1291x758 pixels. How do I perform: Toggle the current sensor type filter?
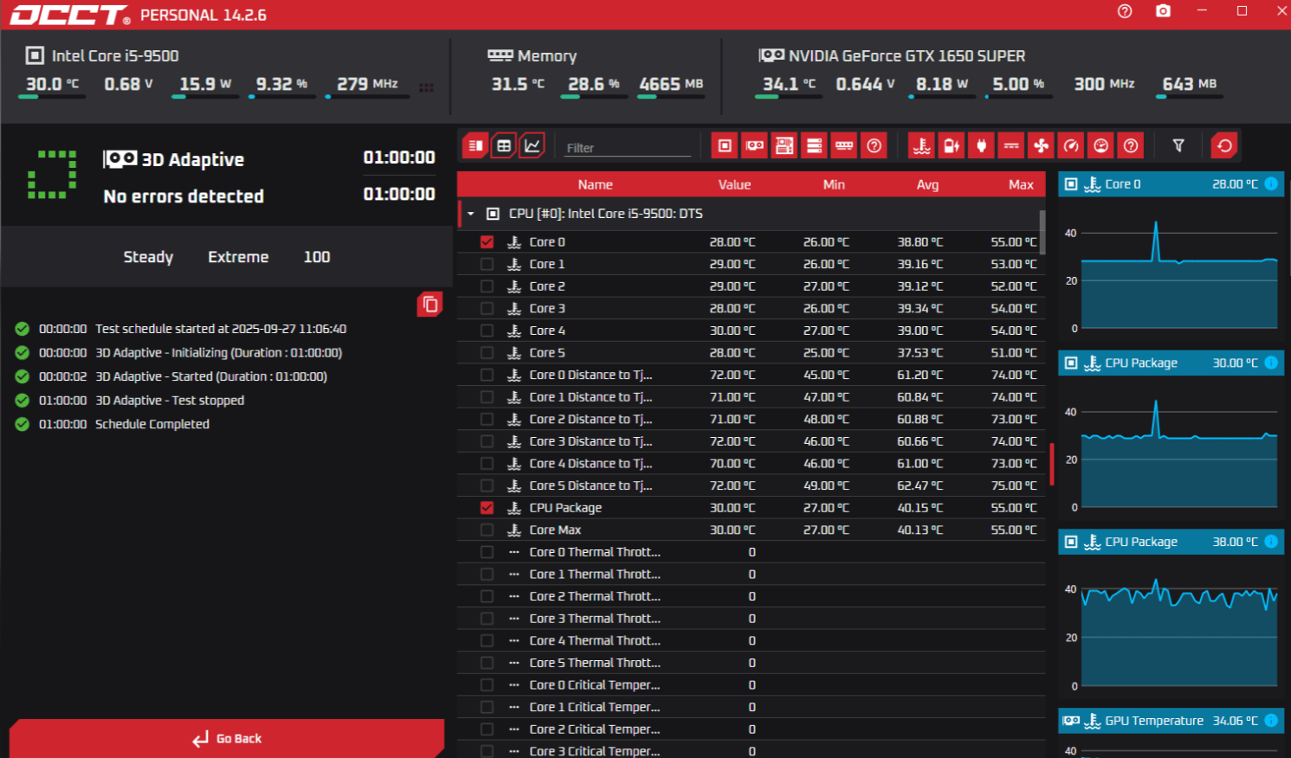1011,146
